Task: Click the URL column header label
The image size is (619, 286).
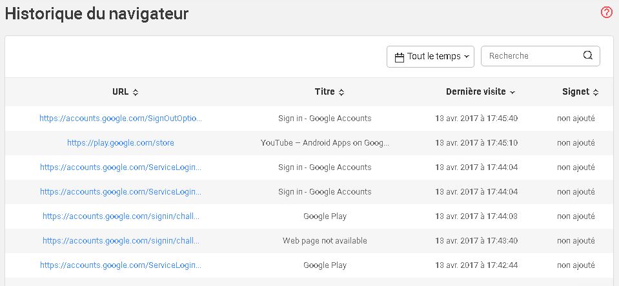Action: pyautogui.click(x=121, y=91)
